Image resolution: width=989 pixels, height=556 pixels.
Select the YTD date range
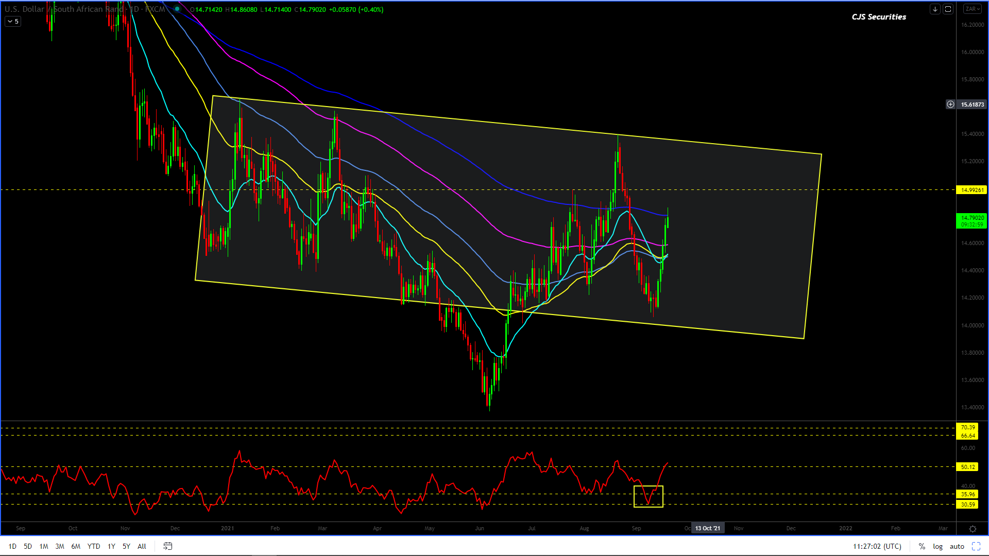click(x=94, y=546)
